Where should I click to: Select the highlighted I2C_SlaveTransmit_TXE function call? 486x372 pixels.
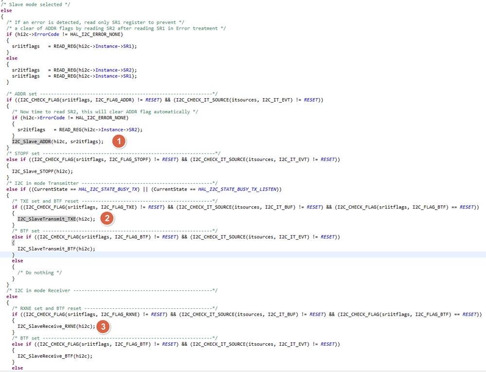point(46,218)
